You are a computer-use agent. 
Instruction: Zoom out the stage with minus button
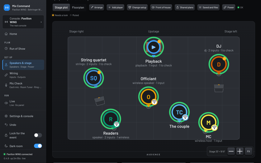tap(231, 151)
